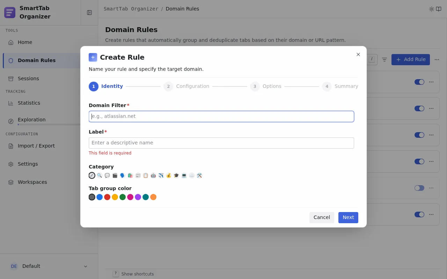447x279 pixels.
Task: Turn on the switched-off rule toggle
Action: 419,188
